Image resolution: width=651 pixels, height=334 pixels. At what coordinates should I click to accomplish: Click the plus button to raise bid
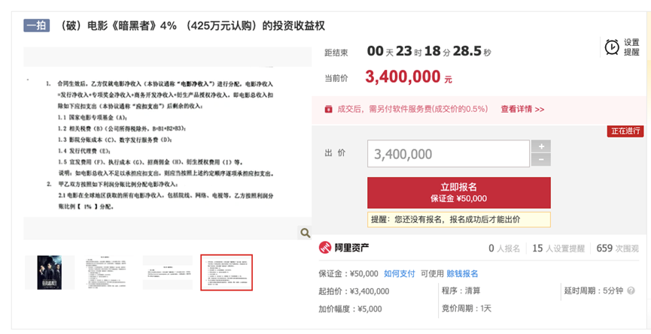[541, 146]
